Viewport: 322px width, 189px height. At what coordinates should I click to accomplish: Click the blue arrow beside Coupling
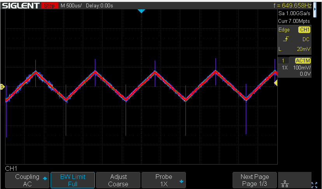pyautogui.click(x=45, y=179)
